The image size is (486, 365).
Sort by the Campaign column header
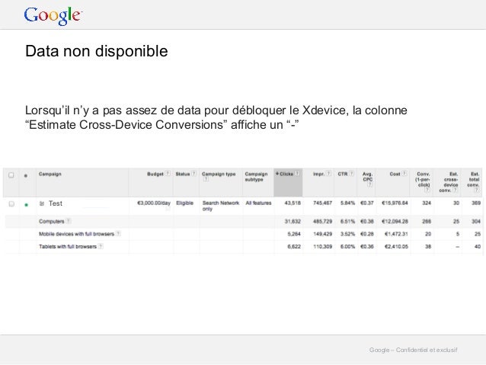[x=50, y=174]
